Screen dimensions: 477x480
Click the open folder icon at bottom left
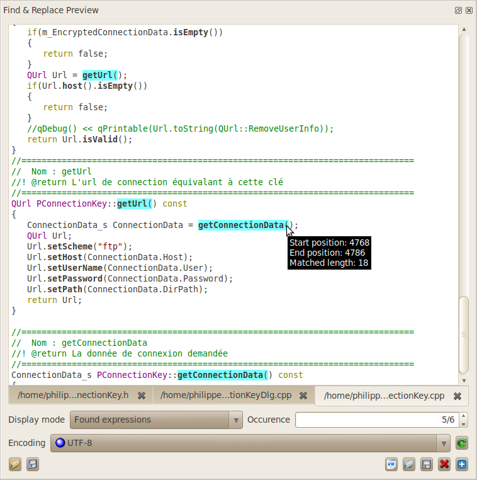(15, 464)
